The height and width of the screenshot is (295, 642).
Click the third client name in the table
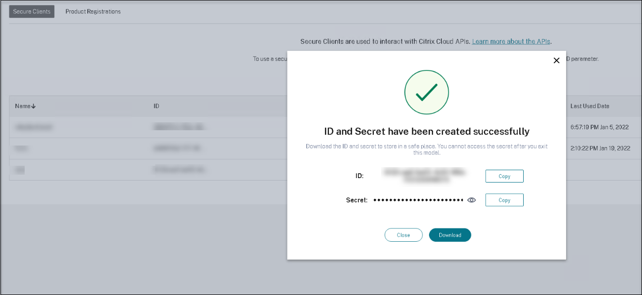tap(20, 170)
